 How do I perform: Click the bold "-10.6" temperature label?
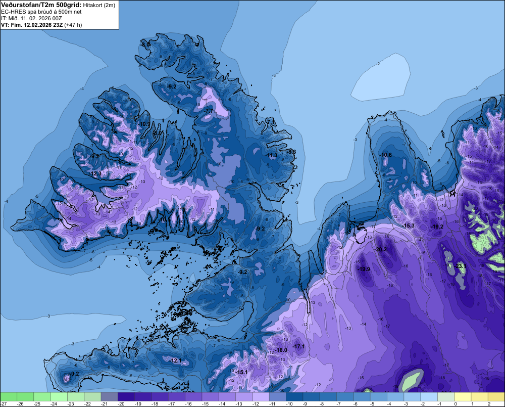pos(385,155)
